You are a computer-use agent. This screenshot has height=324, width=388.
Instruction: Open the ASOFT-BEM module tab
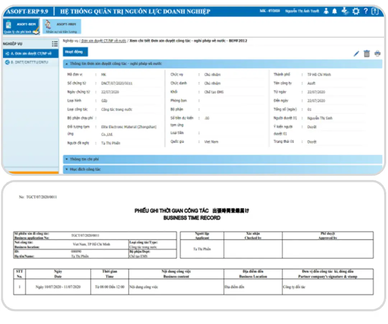(x=21, y=27)
